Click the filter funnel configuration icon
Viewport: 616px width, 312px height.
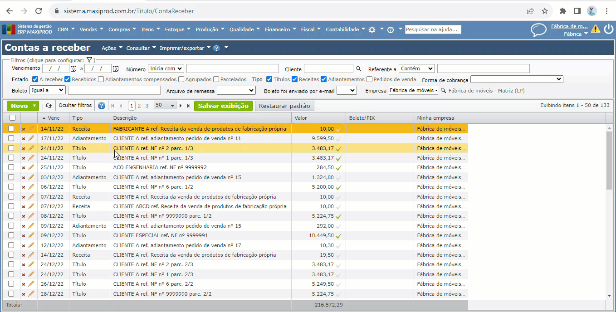(89, 60)
